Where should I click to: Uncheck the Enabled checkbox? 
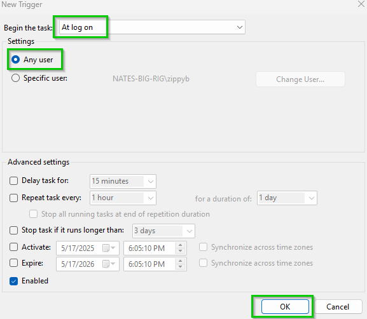(x=13, y=281)
